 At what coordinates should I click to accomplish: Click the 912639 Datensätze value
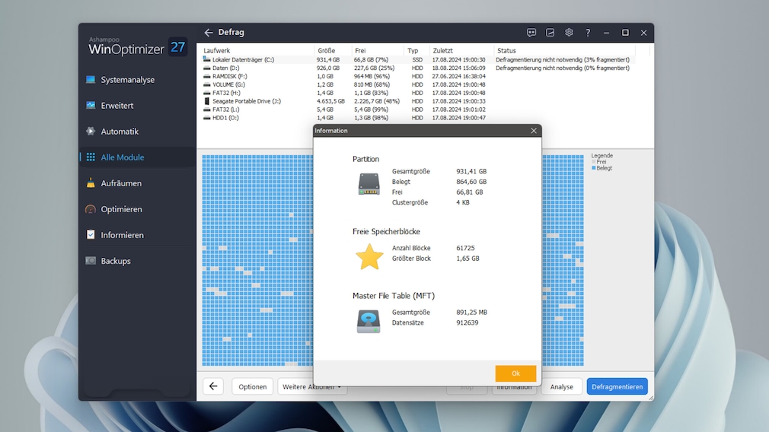click(467, 322)
